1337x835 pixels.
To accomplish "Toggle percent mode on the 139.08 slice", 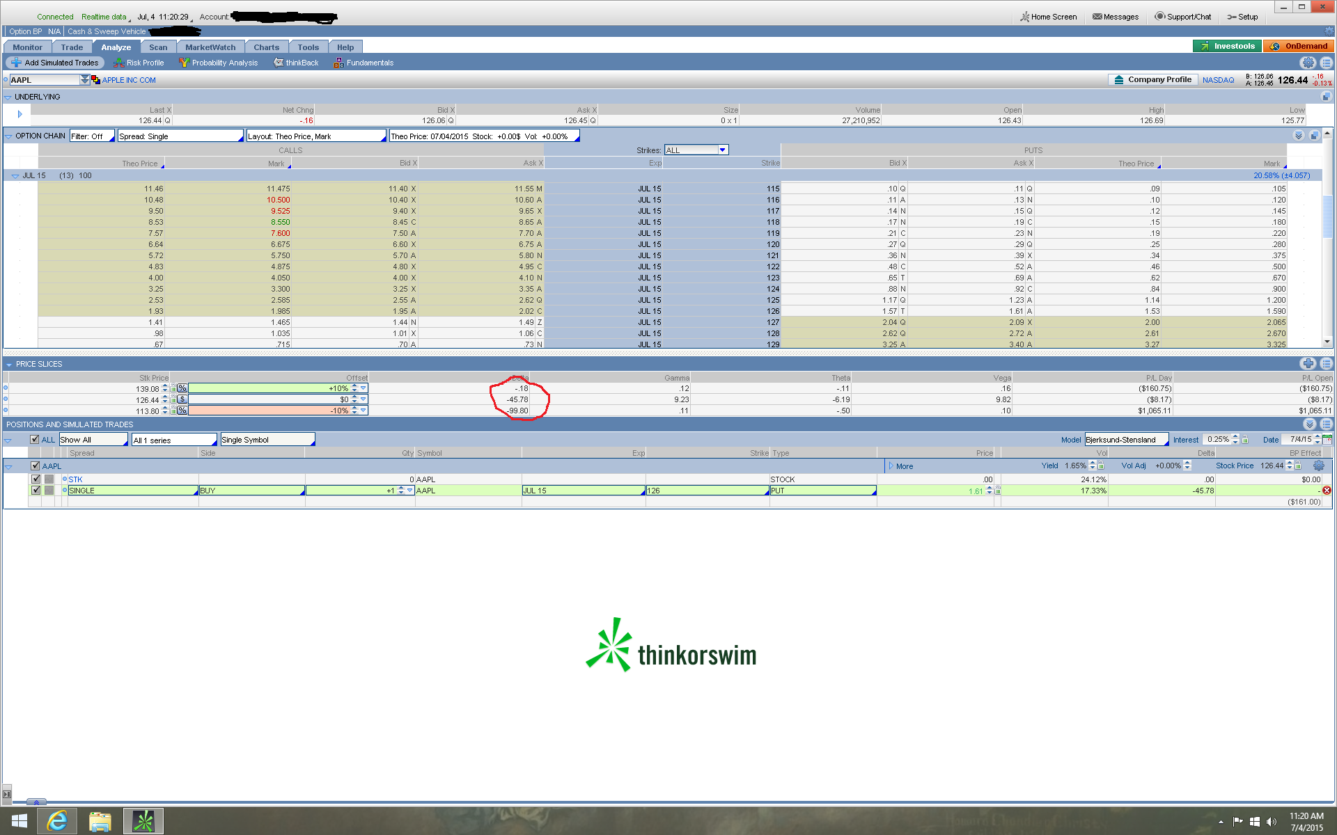I will point(182,388).
